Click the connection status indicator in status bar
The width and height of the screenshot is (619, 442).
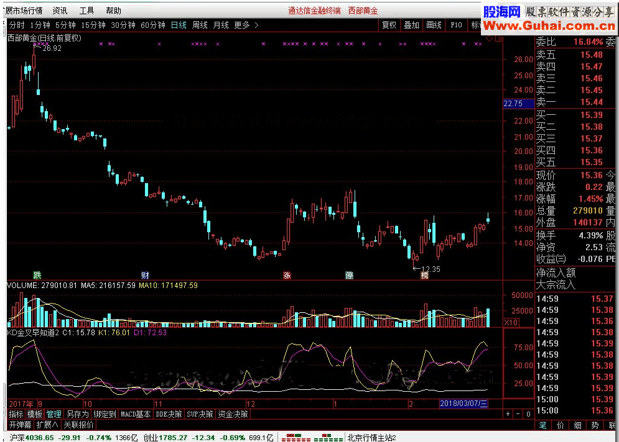pos(312,438)
